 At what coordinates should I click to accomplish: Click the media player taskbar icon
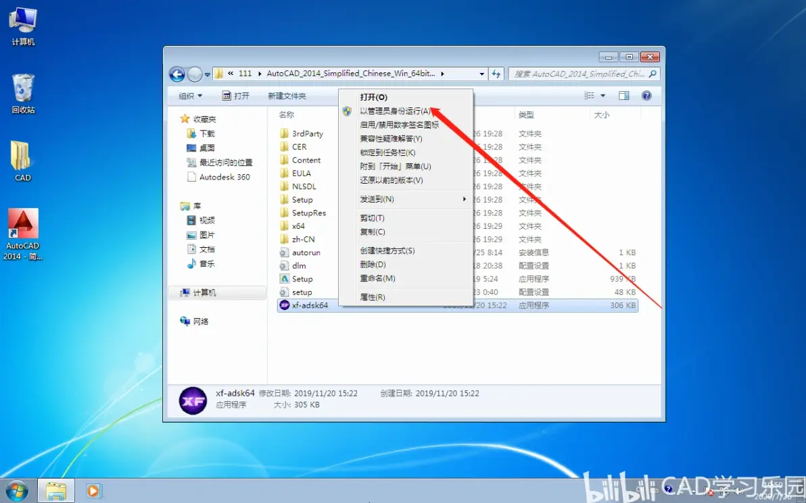93,492
